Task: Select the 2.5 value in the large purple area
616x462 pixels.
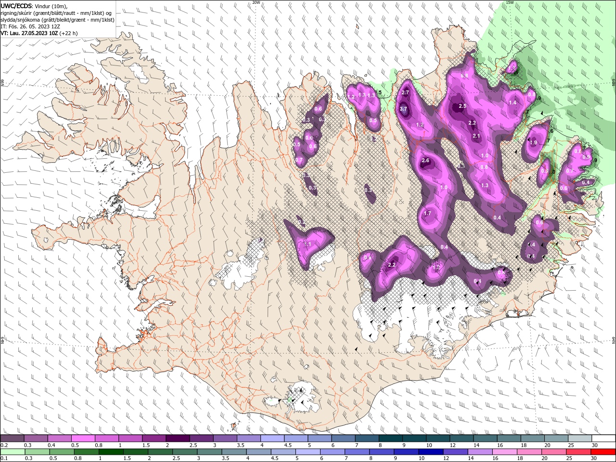Action: pos(462,106)
